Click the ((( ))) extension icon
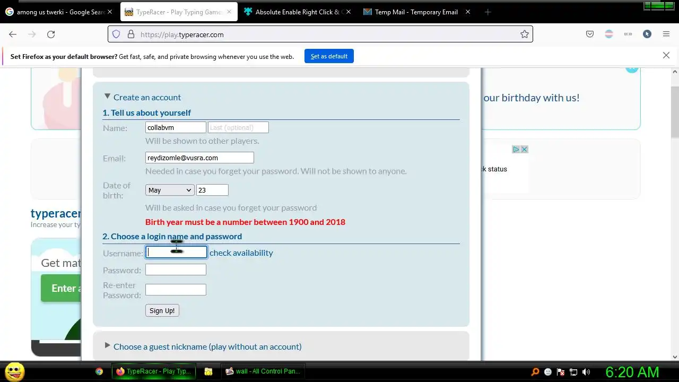 pyautogui.click(x=628, y=34)
